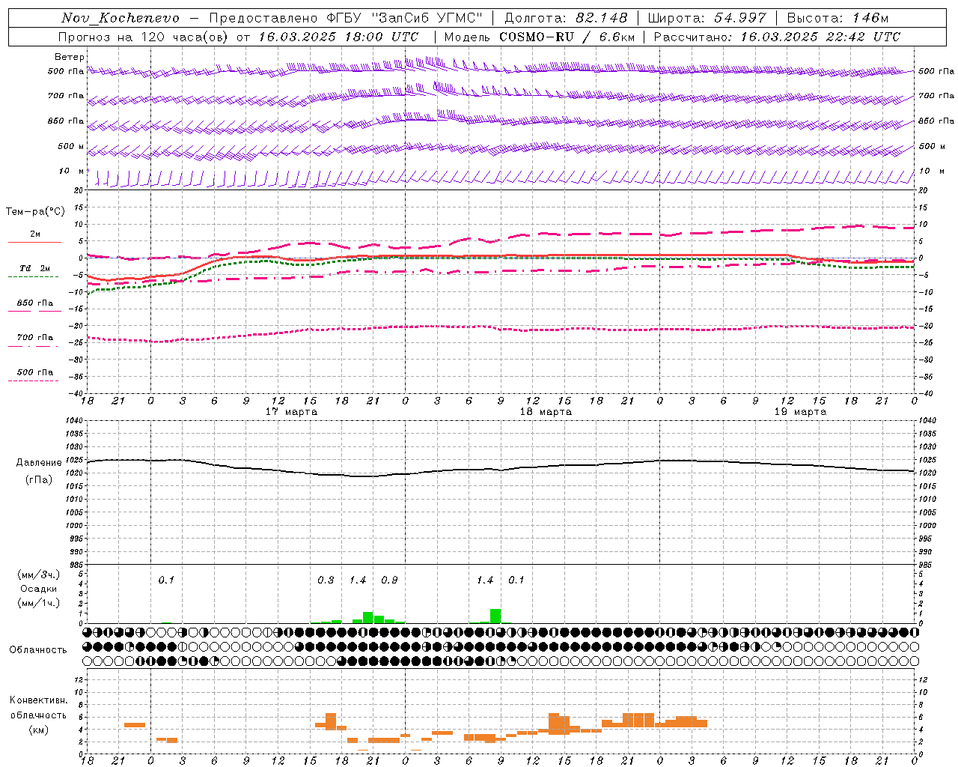Screen dimensions: 958x767
Task: Click the 500 гПа temperature legend entry
Action: click(35, 372)
